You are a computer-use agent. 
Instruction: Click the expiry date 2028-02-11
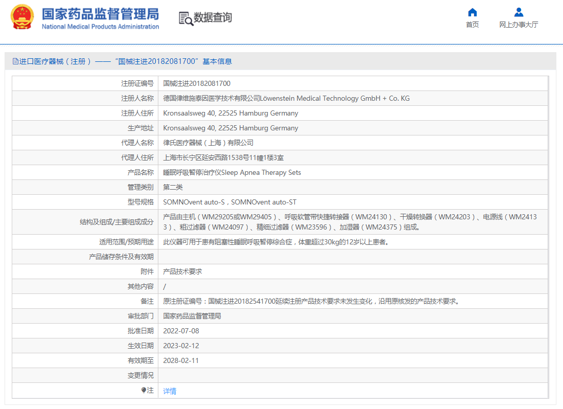(x=181, y=360)
